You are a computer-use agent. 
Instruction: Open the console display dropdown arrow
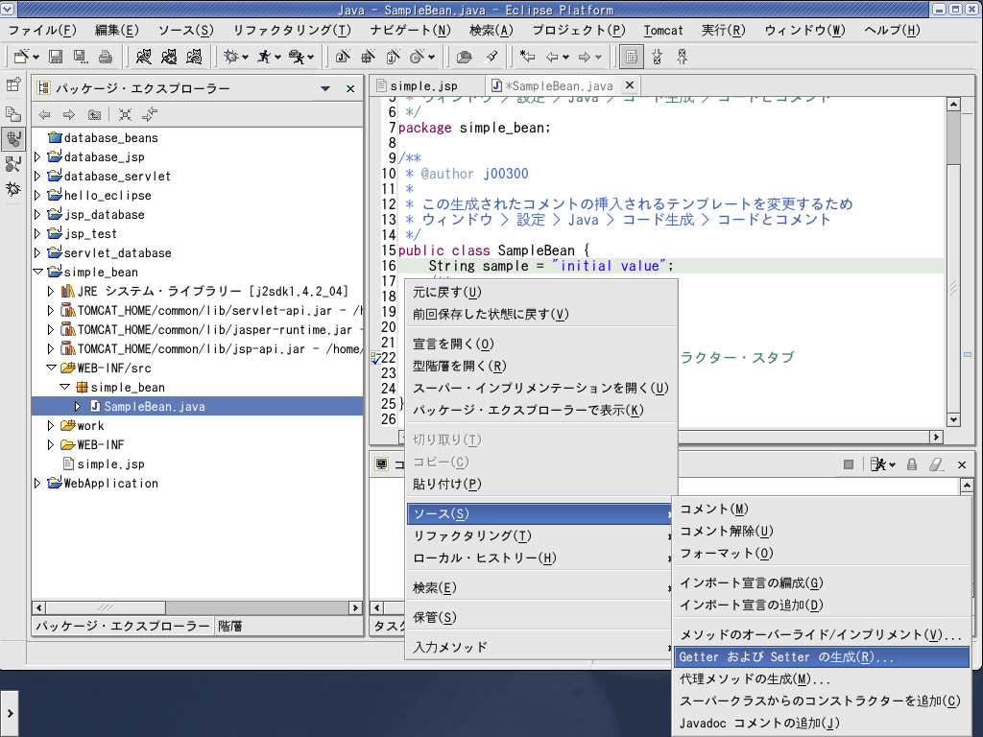pos(893,465)
